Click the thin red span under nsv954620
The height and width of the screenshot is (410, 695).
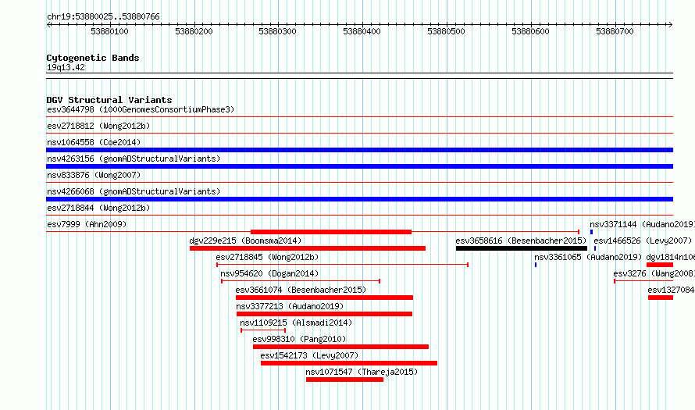point(301,281)
